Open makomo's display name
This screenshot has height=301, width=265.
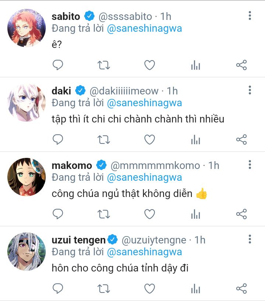click(x=72, y=166)
